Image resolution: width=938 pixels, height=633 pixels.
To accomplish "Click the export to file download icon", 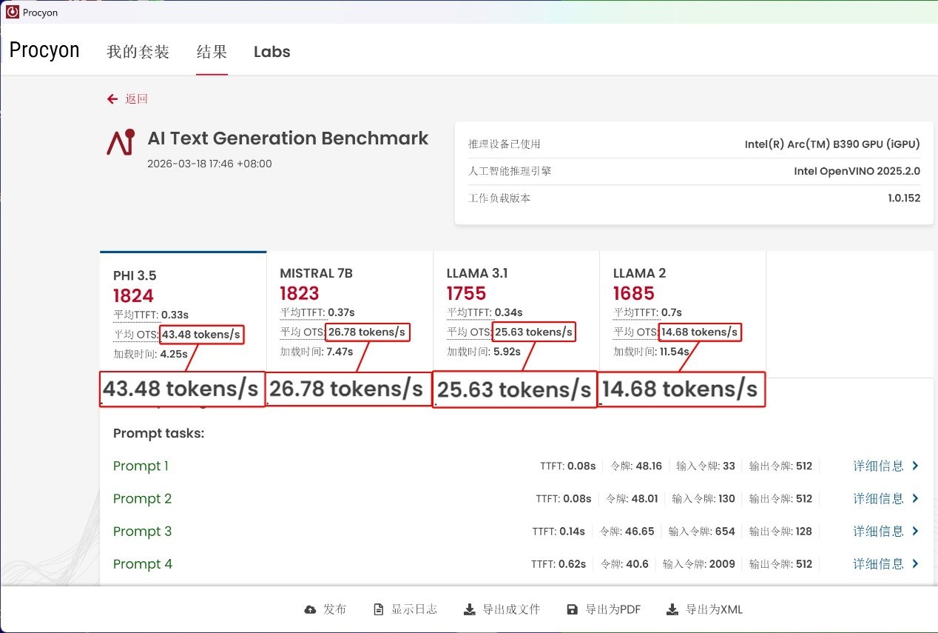I will click(x=469, y=610).
